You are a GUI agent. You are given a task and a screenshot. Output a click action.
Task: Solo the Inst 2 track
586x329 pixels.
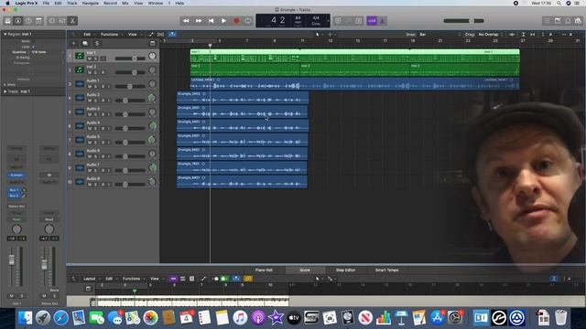96,72
